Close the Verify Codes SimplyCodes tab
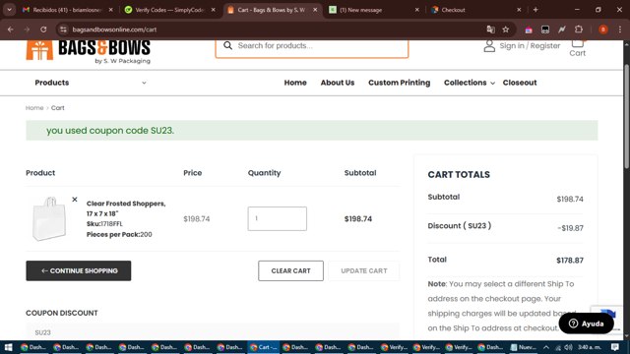Image resolution: width=630 pixels, height=354 pixels. coord(213,10)
